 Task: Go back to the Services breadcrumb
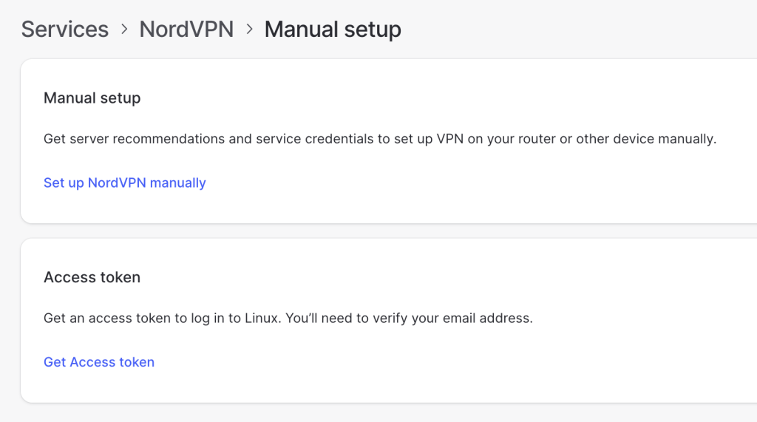(65, 30)
